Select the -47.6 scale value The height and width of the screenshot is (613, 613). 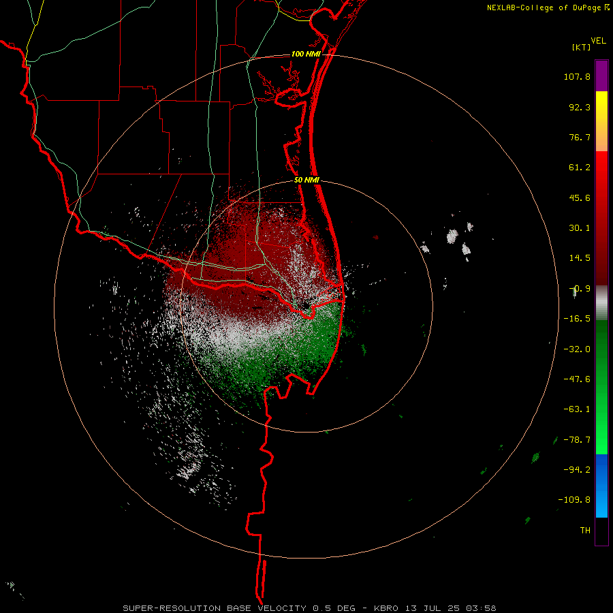(x=577, y=379)
